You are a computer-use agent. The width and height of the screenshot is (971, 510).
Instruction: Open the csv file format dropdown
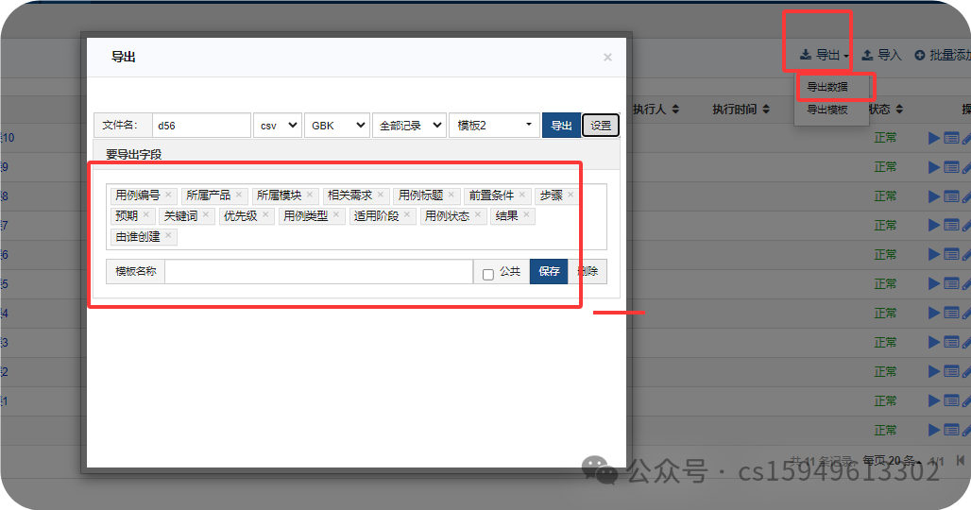278,125
